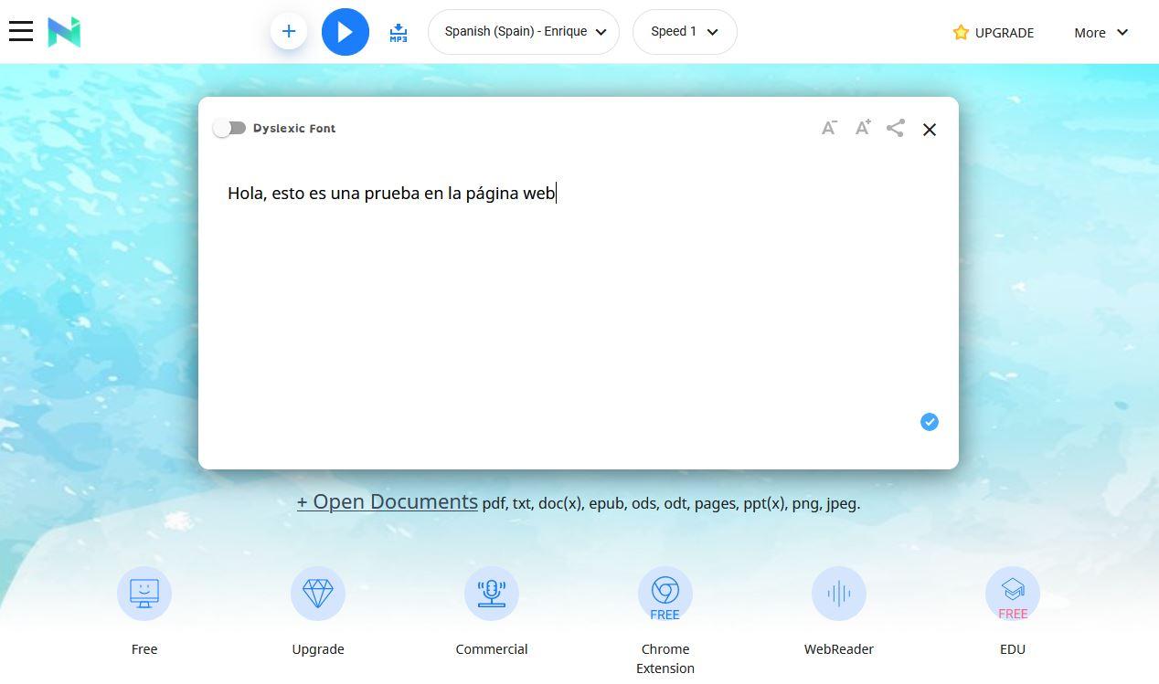Decrease the font size
Screen dimensions: 1159x684
[x=829, y=128]
